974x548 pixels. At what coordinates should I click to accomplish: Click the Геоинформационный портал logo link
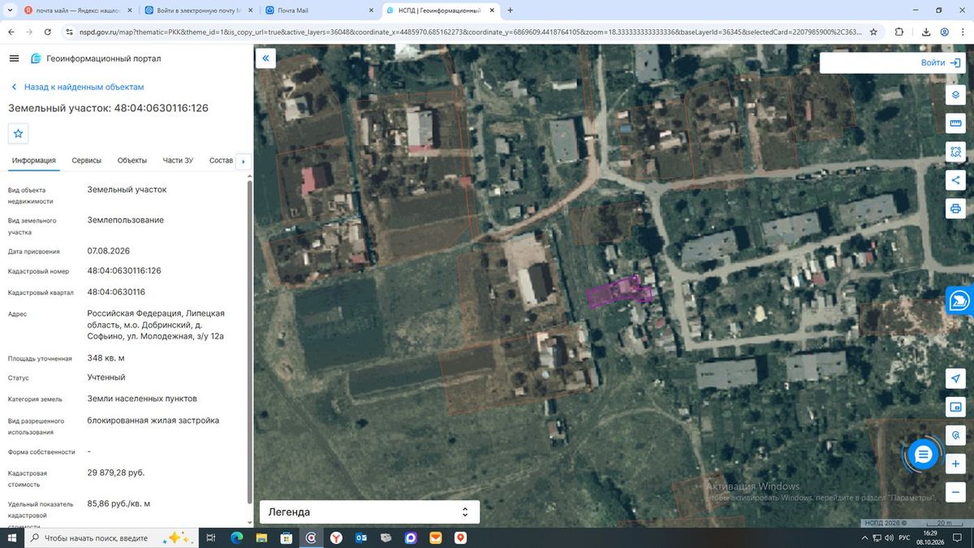[96, 58]
